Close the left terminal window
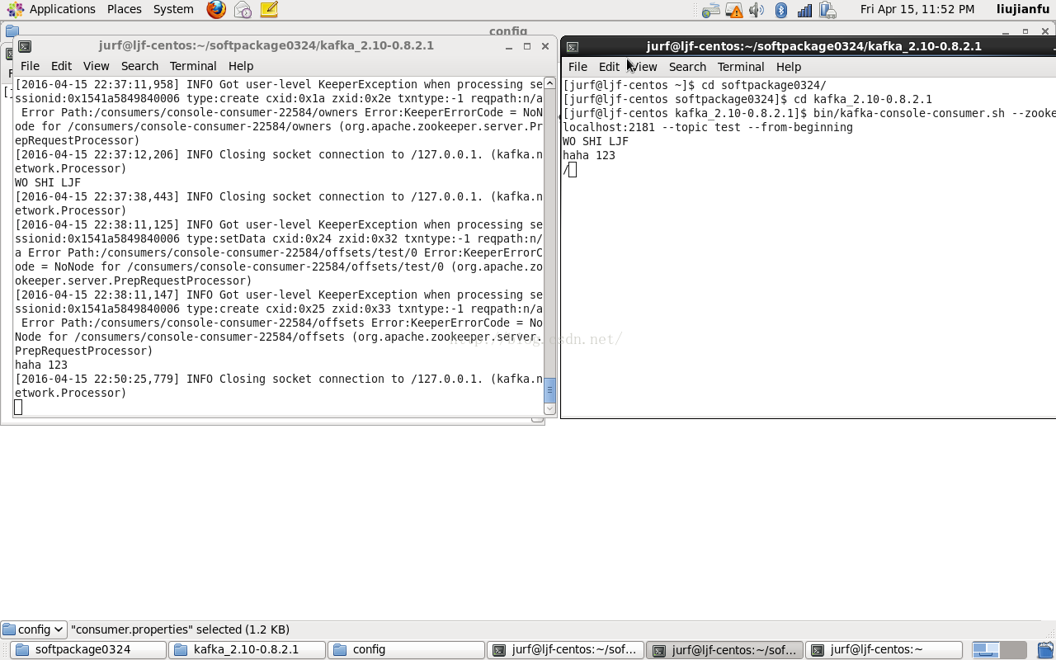The width and height of the screenshot is (1056, 660). pyautogui.click(x=545, y=46)
